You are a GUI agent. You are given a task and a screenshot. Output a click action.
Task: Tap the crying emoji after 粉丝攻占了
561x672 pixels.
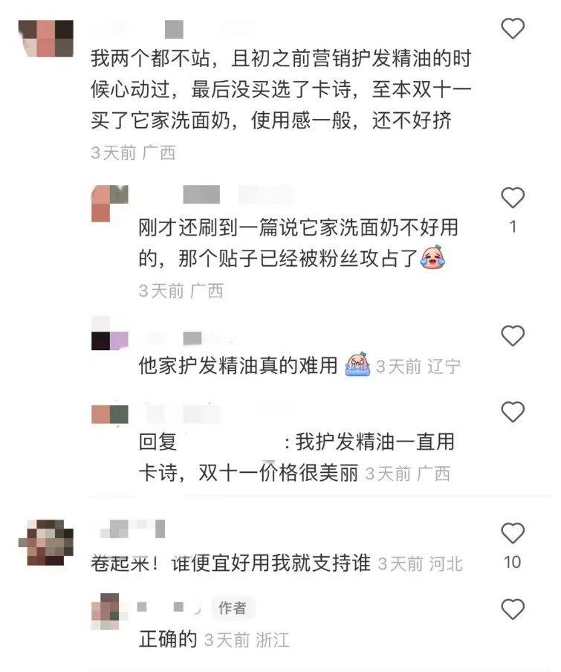(433, 257)
